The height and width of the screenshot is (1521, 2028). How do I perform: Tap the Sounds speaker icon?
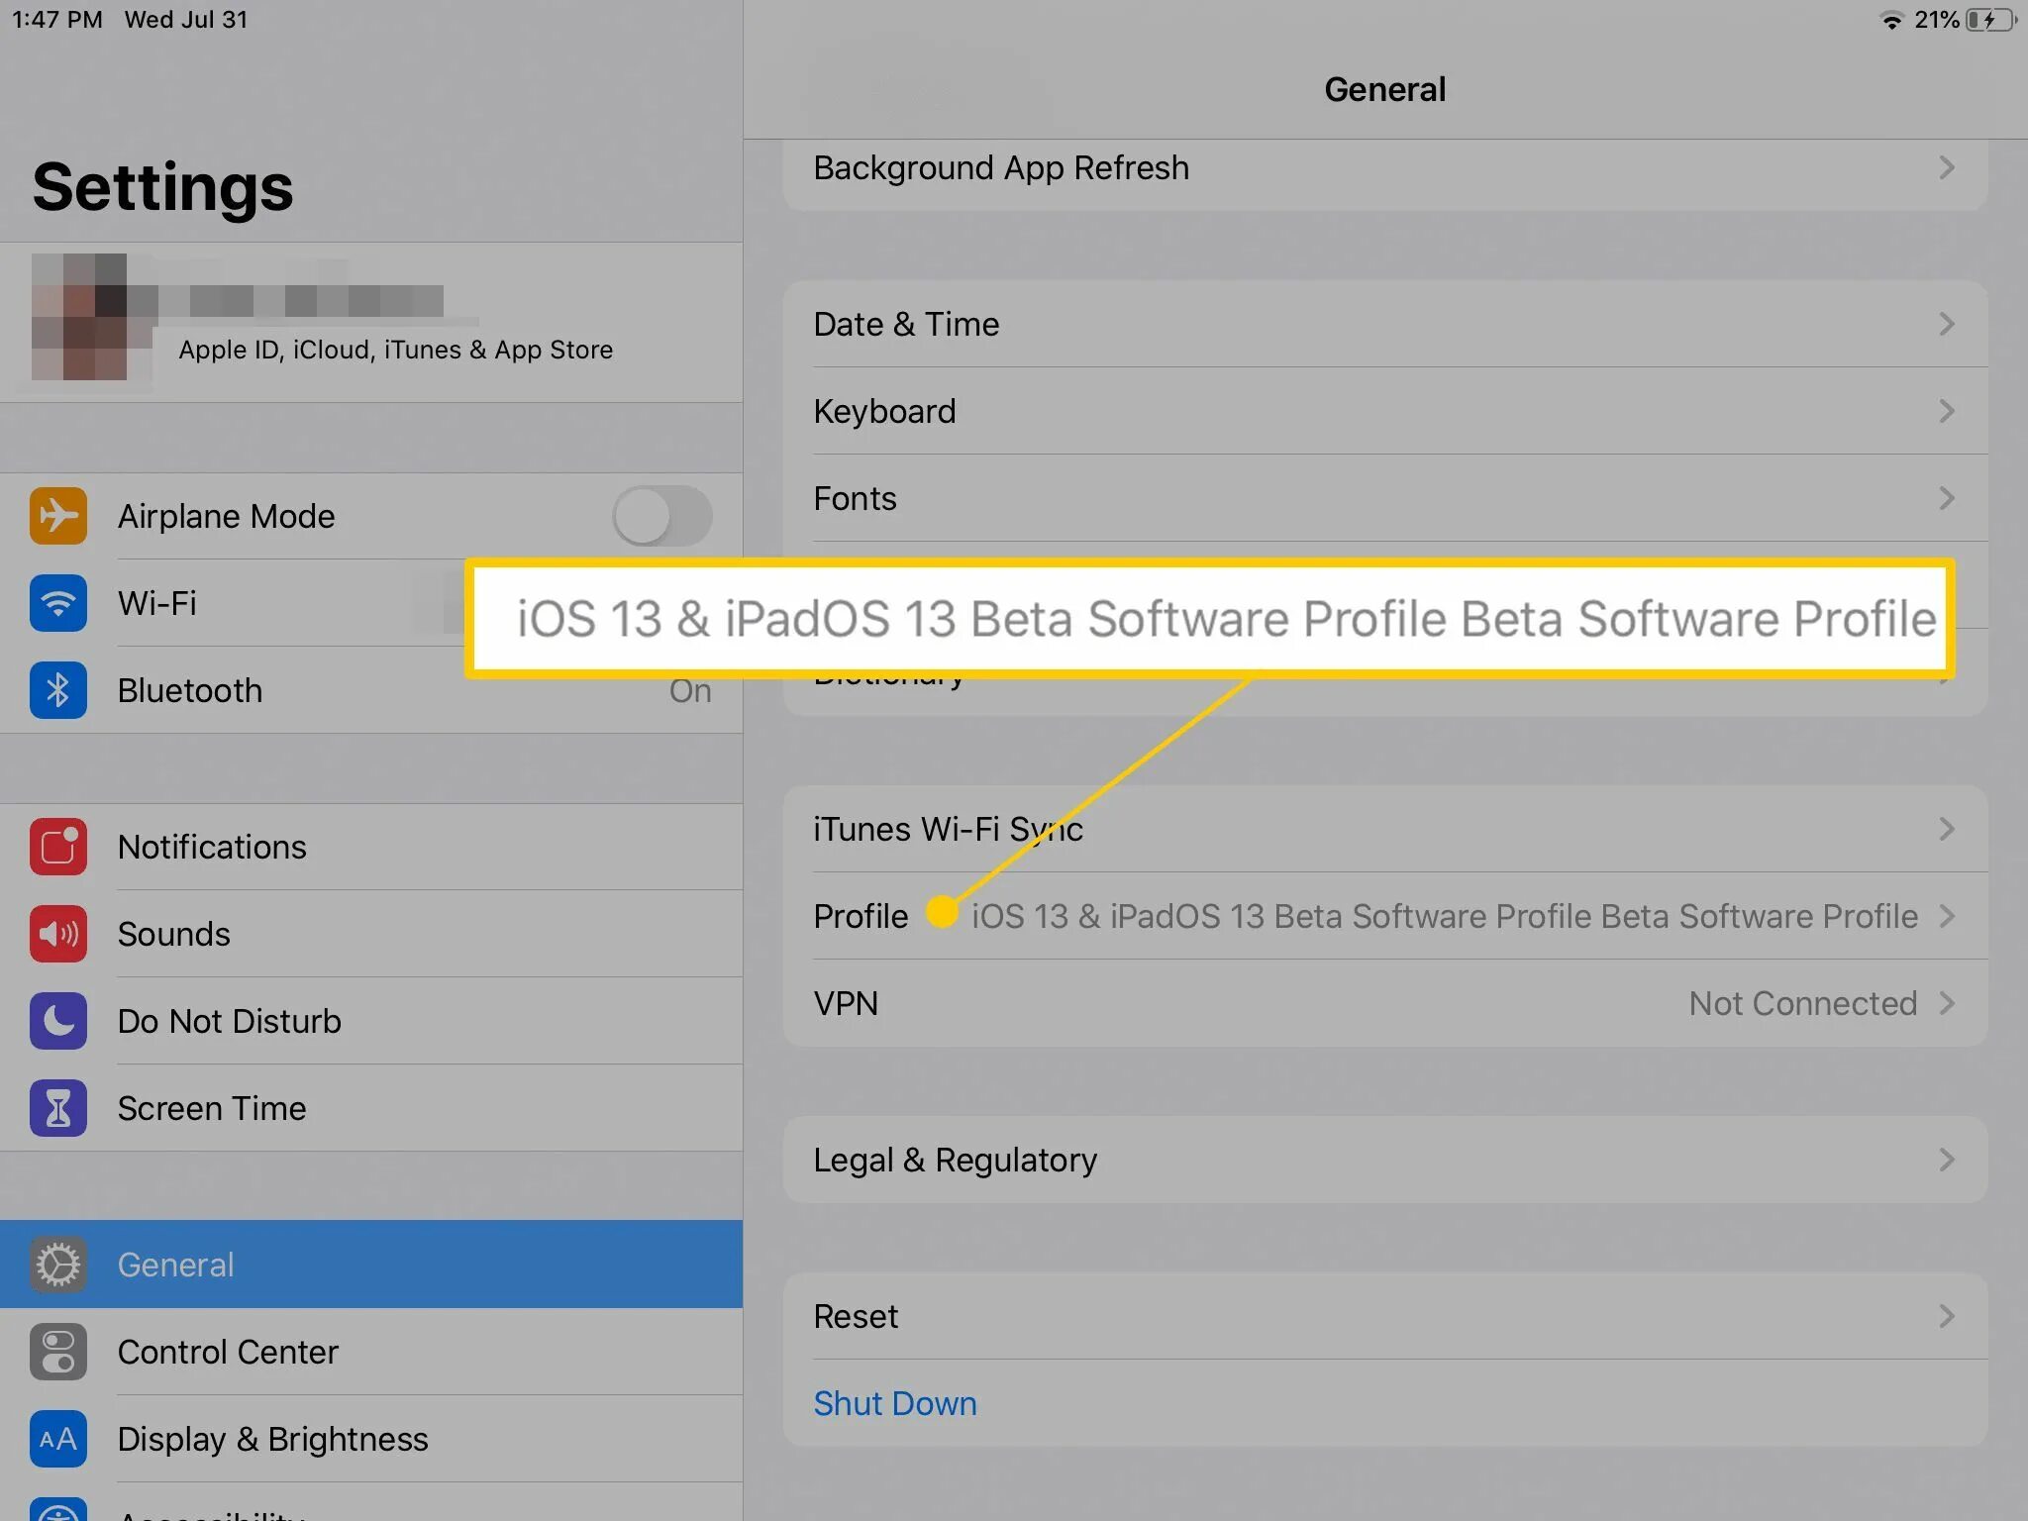click(x=57, y=934)
